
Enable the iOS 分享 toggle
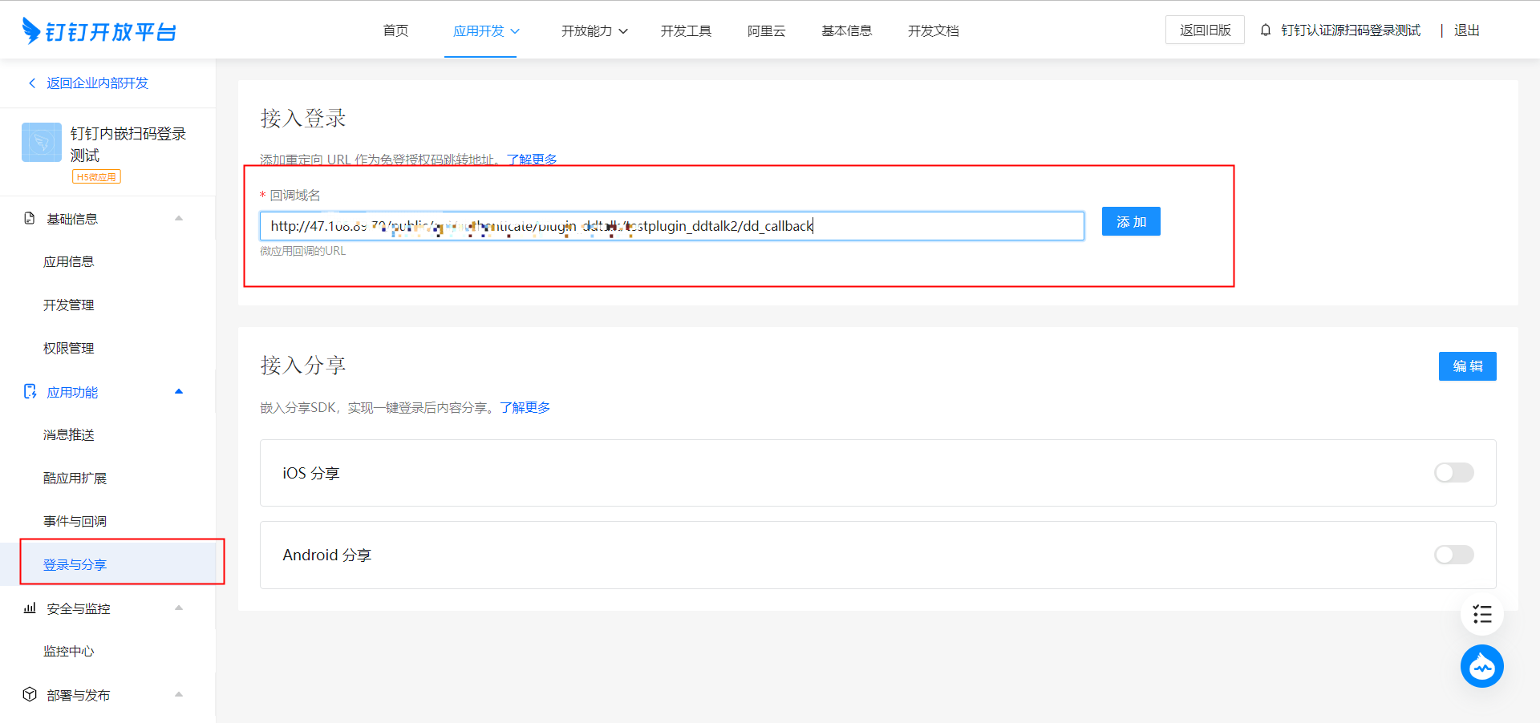pos(1453,473)
